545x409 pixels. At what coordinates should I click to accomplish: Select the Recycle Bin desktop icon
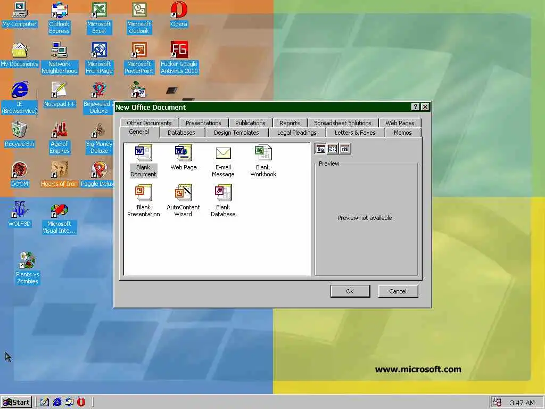tap(19, 135)
